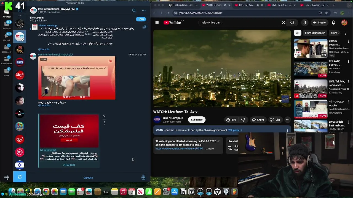Go to YouTube home via the logo
This screenshot has width=353, height=198.
[173, 23]
